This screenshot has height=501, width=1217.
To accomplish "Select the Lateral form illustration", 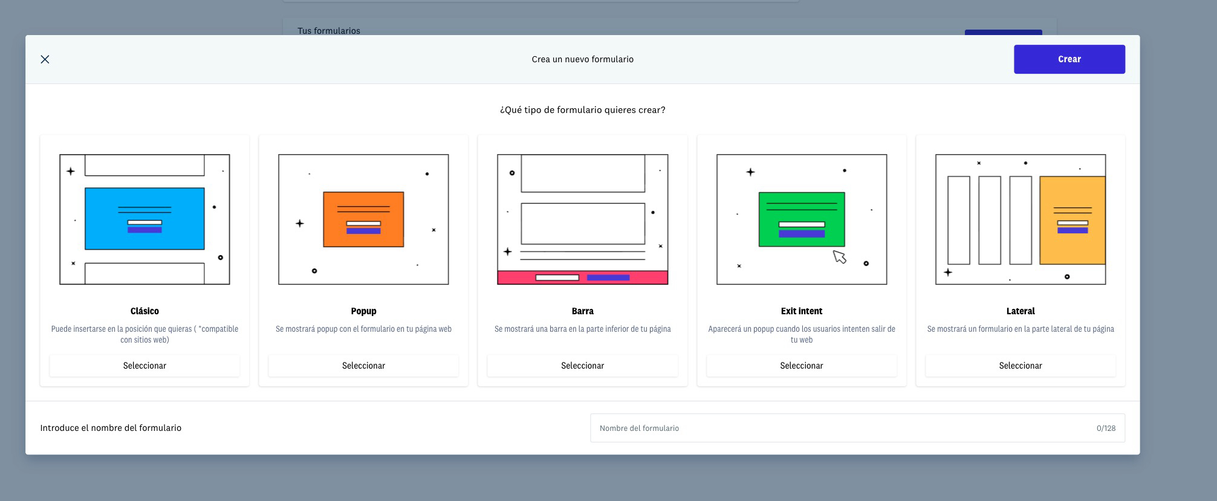I will pyautogui.click(x=1020, y=219).
